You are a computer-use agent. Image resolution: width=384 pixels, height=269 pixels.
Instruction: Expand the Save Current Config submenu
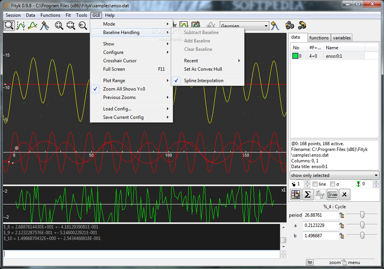tap(131, 117)
